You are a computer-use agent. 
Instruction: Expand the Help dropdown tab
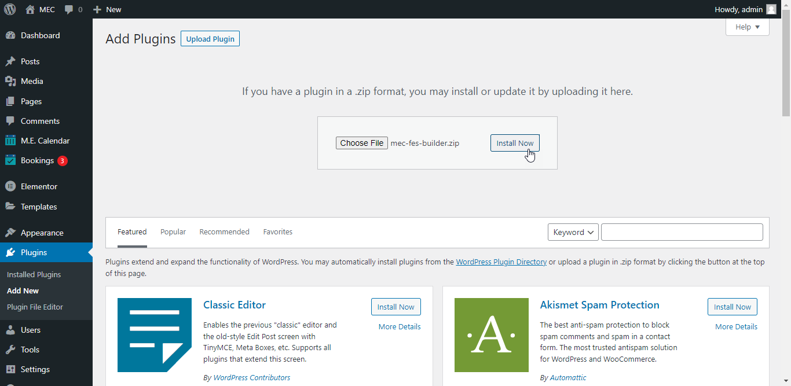[x=748, y=27]
